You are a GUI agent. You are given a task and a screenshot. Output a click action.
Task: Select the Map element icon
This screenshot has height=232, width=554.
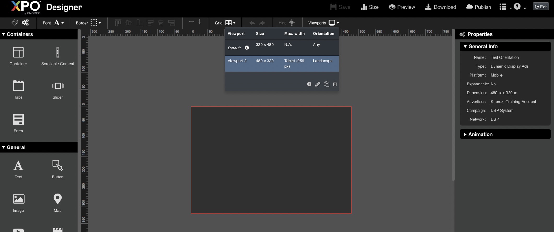[57, 199]
